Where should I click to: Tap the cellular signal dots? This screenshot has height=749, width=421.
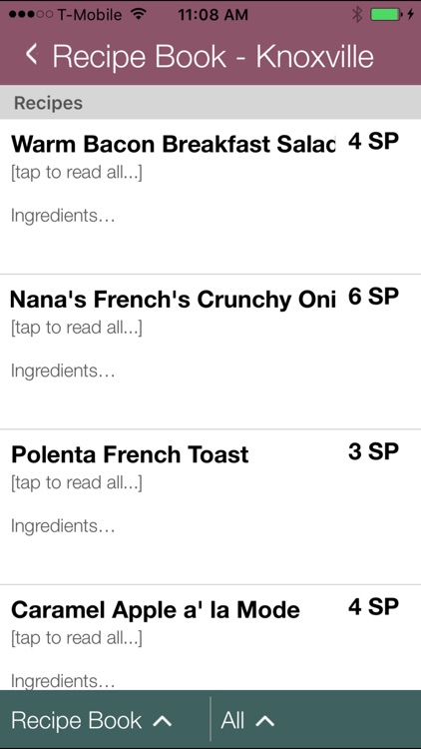point(31,14)
